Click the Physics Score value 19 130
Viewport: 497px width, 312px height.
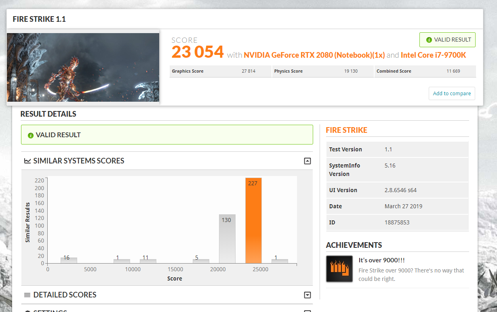click(351, 71)
